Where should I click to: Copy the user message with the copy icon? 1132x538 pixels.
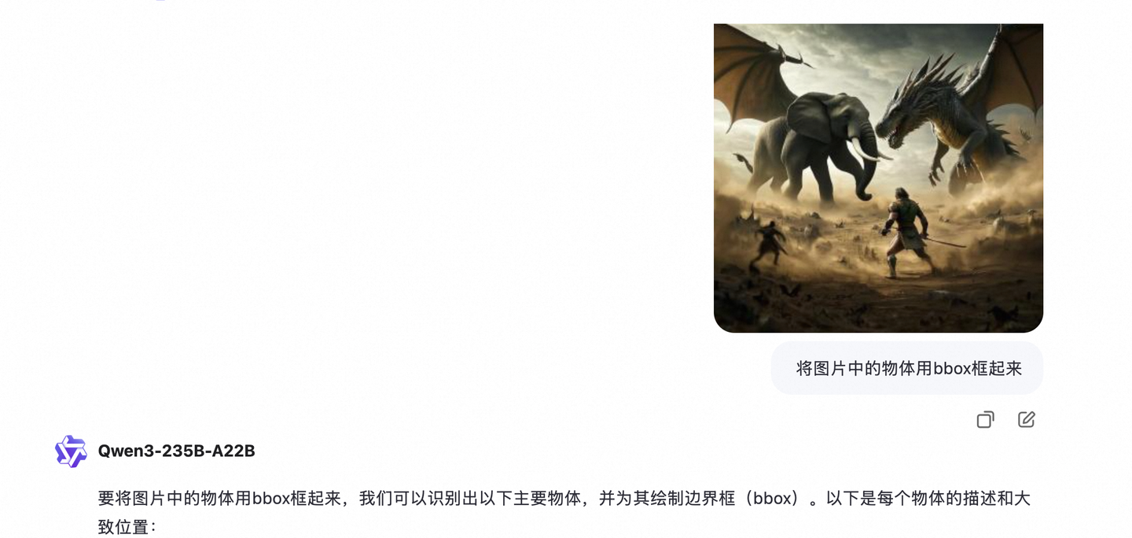pos(985,419)
